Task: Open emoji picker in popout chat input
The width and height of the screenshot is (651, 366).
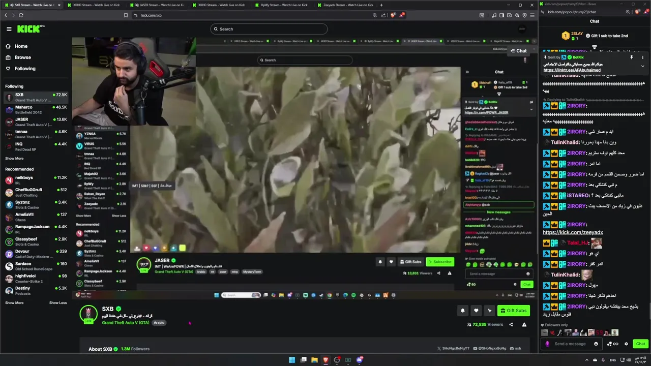Action: 596,344
